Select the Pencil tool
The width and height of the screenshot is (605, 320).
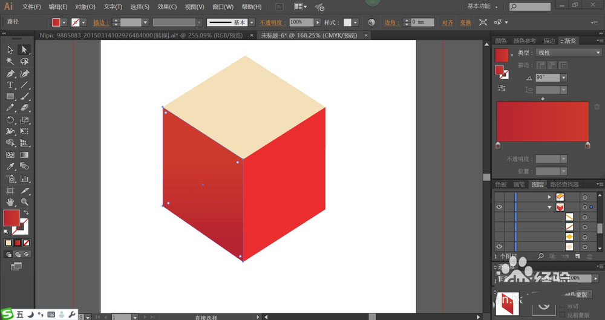tap(10, 108)
